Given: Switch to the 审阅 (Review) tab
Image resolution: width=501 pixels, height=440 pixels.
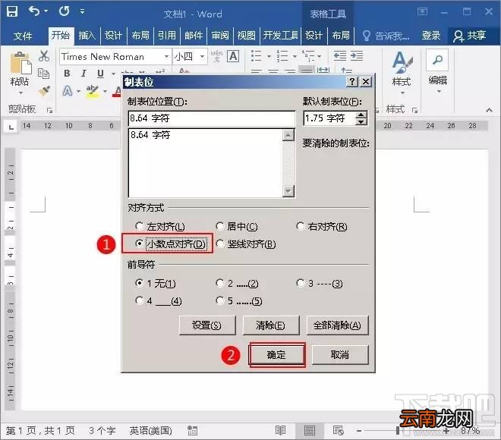Looking at the screenshot, I should 220,36.
